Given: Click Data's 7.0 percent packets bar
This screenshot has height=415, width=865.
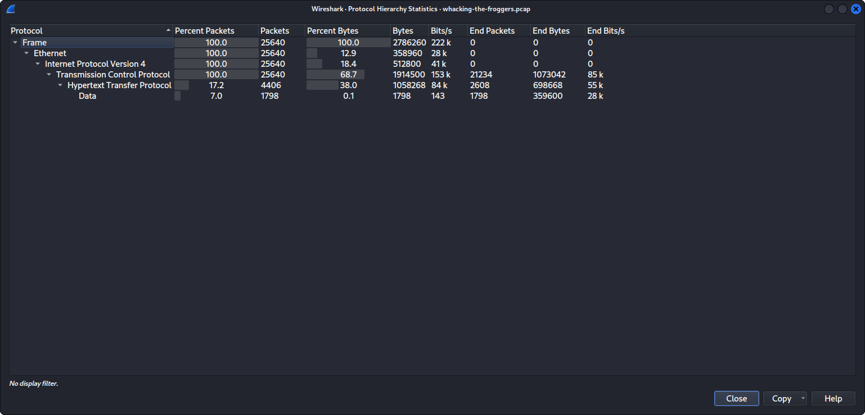Looking at the screenshot, I should coord(216,96).
